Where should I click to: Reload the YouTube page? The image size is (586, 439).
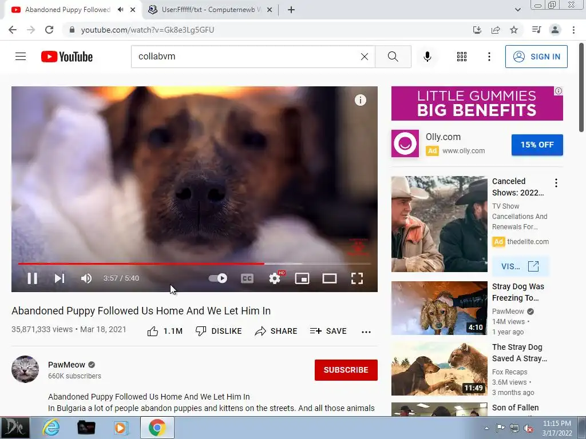(x=49, y=30)
